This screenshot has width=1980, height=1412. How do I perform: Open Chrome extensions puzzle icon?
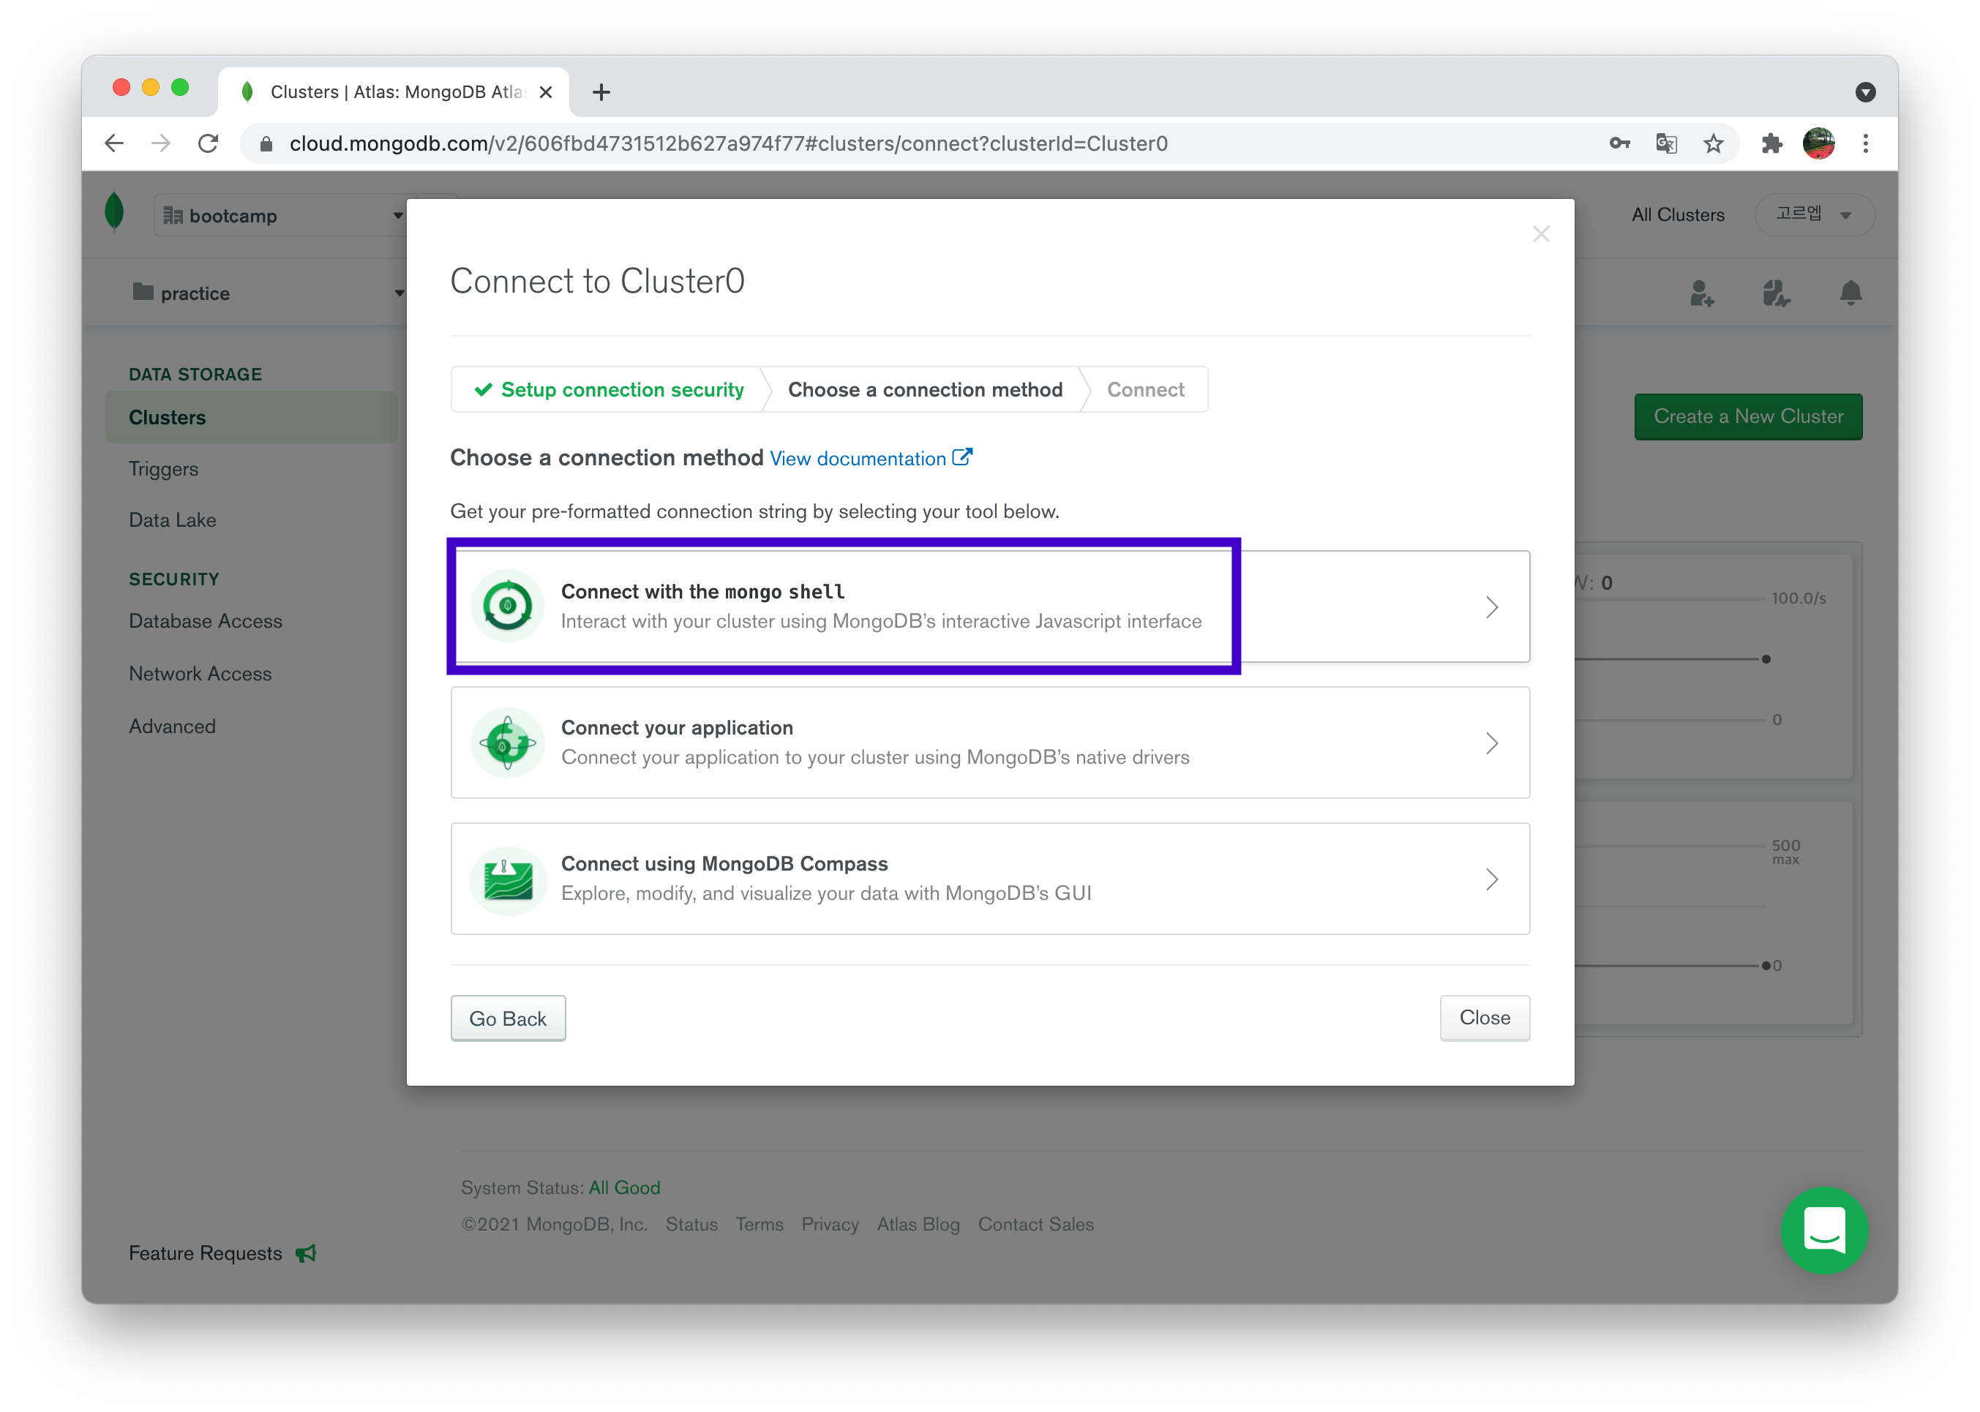[1771, 143]
